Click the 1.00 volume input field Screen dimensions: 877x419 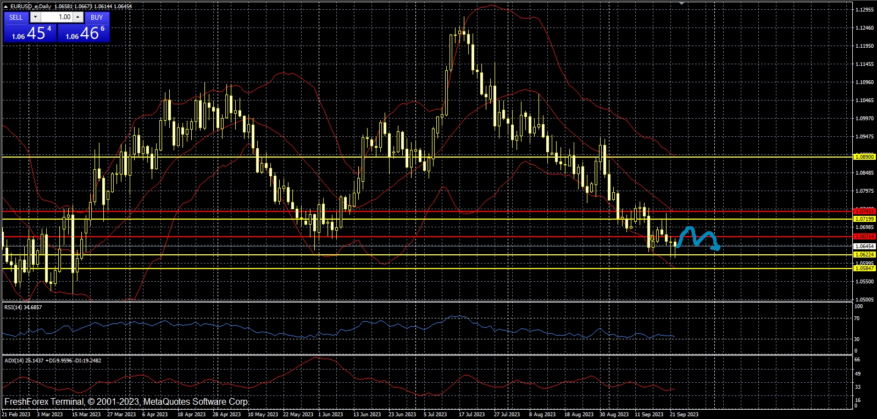pyautogui.click(x=57, y=17)
